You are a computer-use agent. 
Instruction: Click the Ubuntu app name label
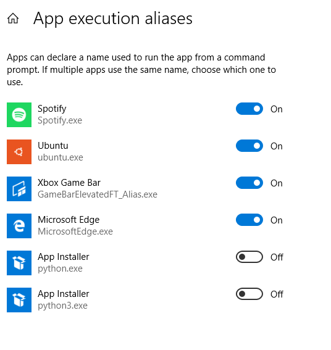53,146
